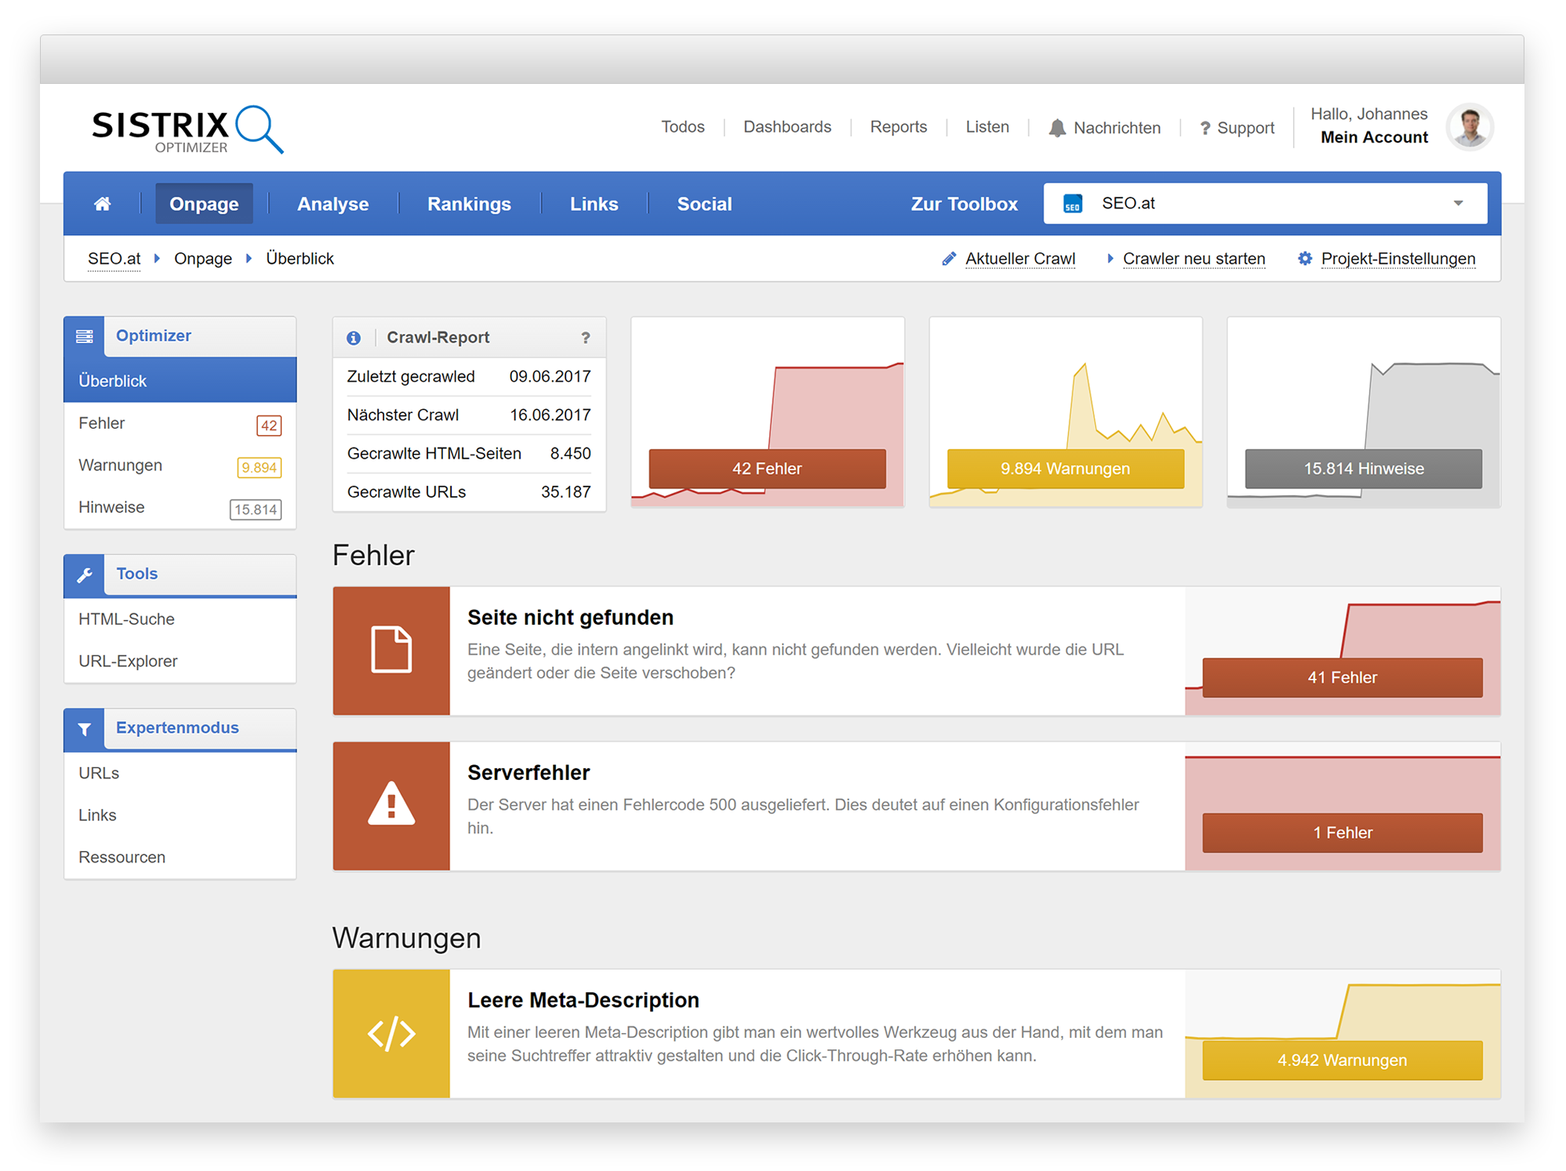Click the Projekt-Einstellungen gear icon
Image resolution: width=1566 pixels, height=1171 pixels.
1305,259
